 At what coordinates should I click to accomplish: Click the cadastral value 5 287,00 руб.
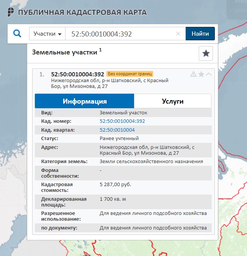(x=115, y=185)
